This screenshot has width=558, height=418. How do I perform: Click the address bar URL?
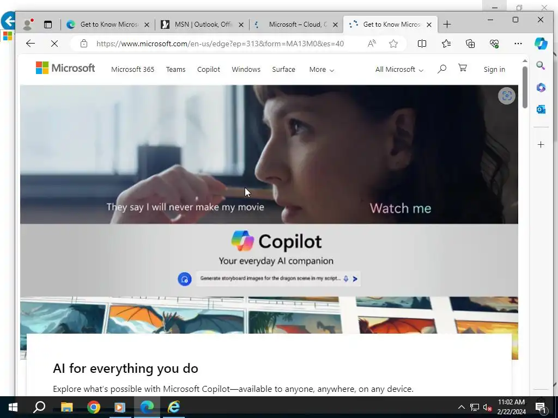pos(220,44)
